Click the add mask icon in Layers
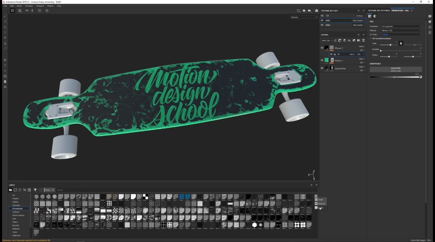This screenshot has width=435, height=242. pos(340,40)
